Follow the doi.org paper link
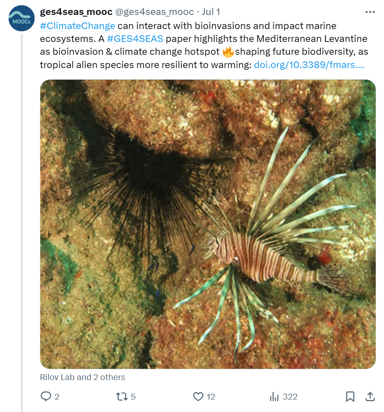The width and height of the screenshot is (384, 412). point(309,65)
